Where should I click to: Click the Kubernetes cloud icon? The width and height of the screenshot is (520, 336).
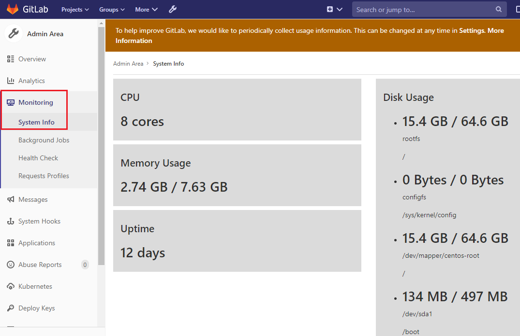[11, 286]
